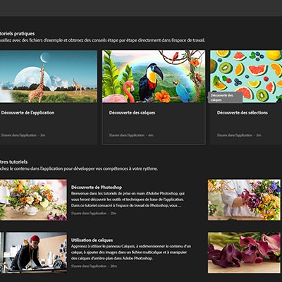Image resolution: width=282 pixels, height=282 pixels.
Task: Click the 'Découverte des calques' card title
Action: coord(132,113)
